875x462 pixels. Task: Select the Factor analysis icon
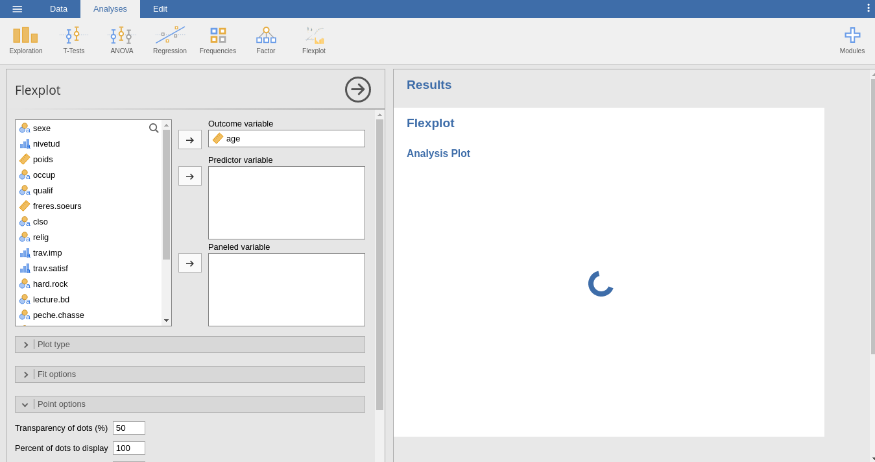coord(265,39)
